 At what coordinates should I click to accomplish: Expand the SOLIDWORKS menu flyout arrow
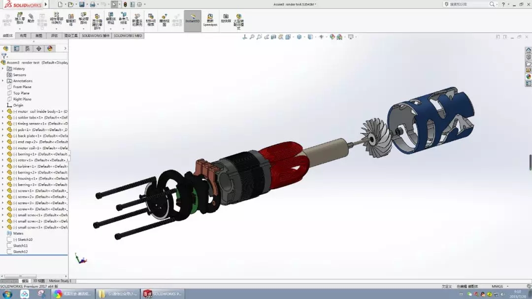click(46, 4)
